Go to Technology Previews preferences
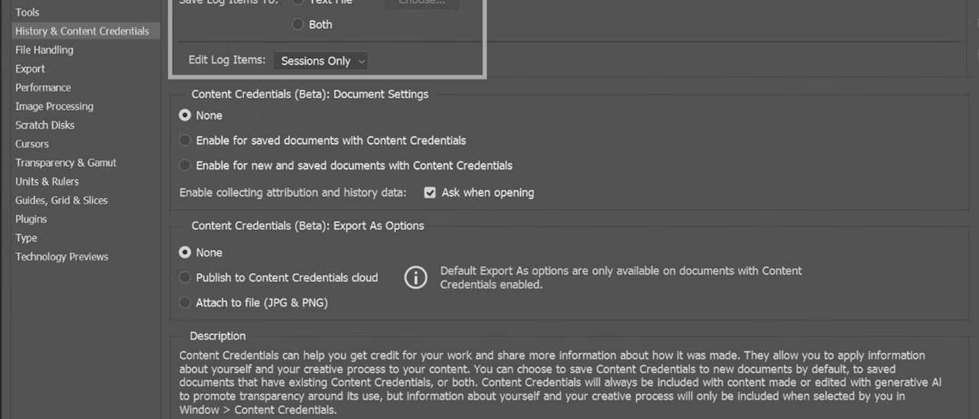 (62, 257)
